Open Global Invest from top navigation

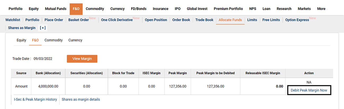click(x=197, y=9)
